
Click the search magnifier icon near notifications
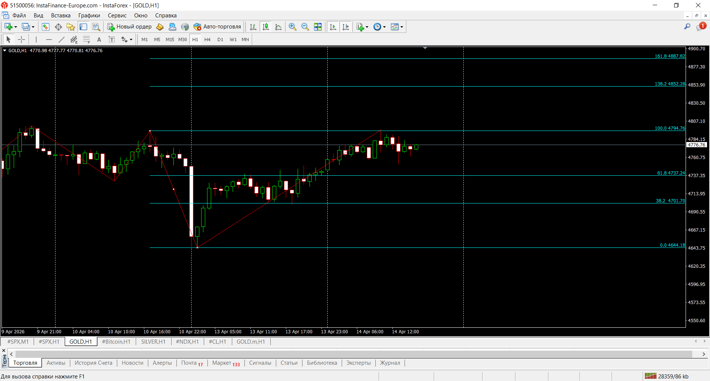pos(687,27)
